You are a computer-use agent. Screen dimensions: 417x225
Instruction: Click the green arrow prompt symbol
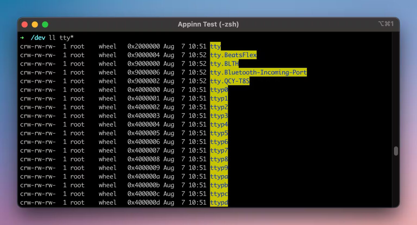point(22,38)
